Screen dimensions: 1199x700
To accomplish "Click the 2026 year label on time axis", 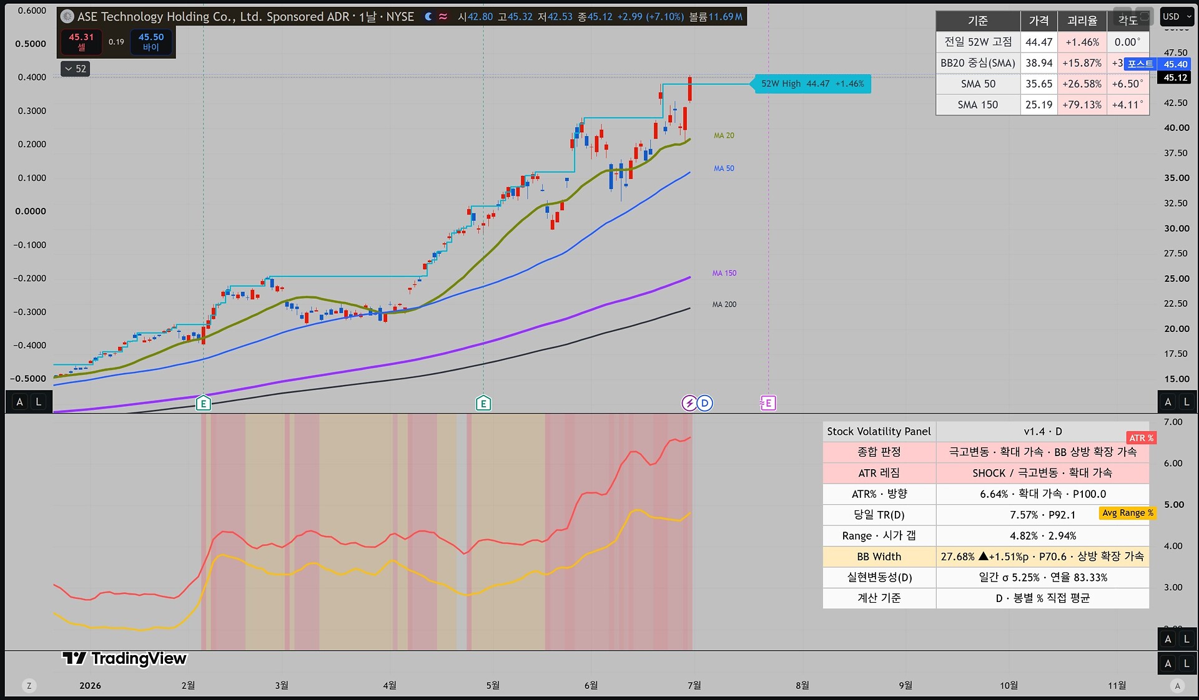I will (x=90, y=686).
